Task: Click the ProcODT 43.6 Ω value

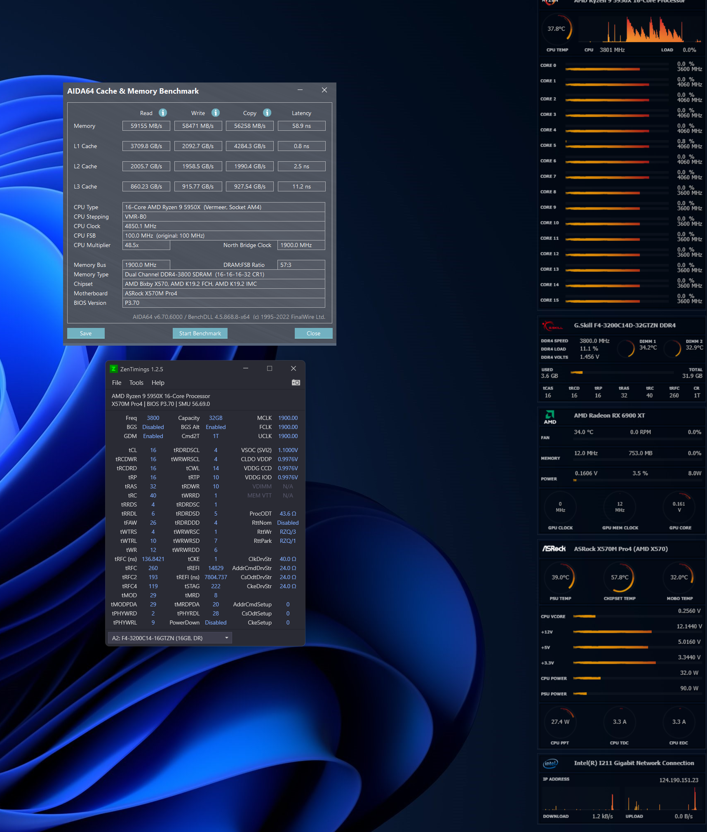Action: pyautogui.click(x=288, y=514)
